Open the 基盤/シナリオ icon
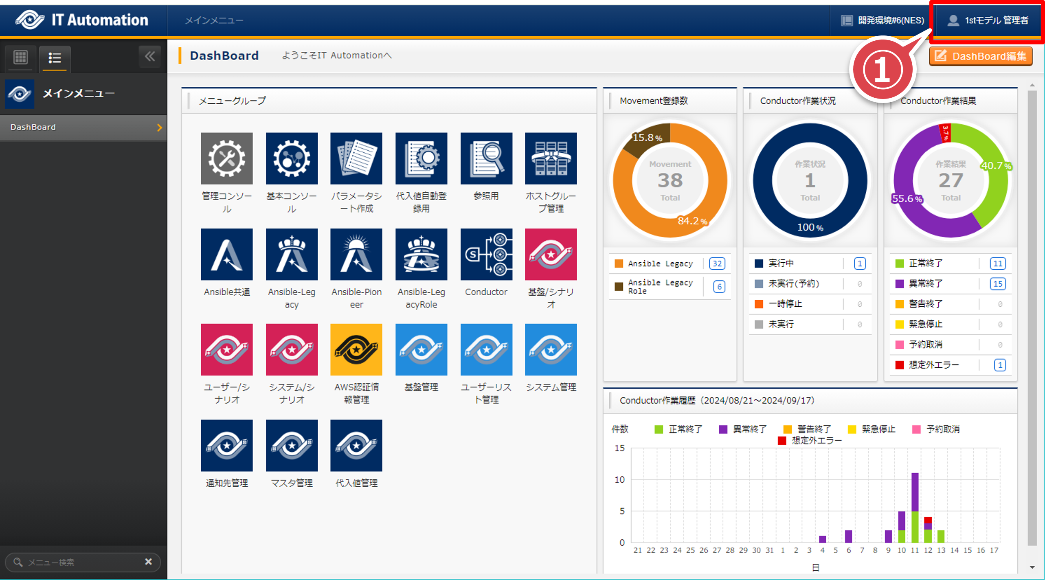Screen dimensions: 1045x580 551,254
